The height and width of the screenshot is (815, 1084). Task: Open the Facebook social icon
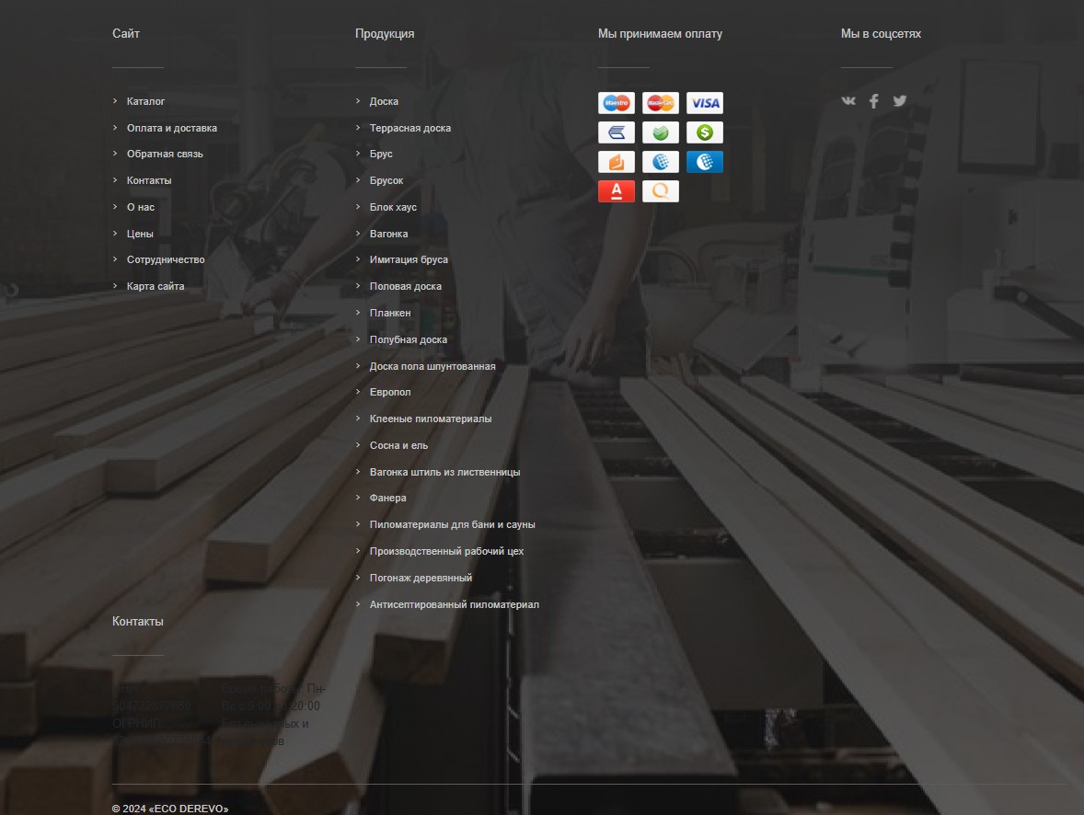[x=874, y=101]
